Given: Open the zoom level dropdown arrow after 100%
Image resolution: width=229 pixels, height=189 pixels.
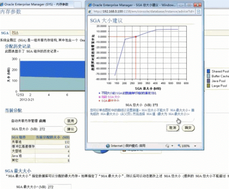Looking at the screenshot, I should pyautogui.click(x=195, y=146).
